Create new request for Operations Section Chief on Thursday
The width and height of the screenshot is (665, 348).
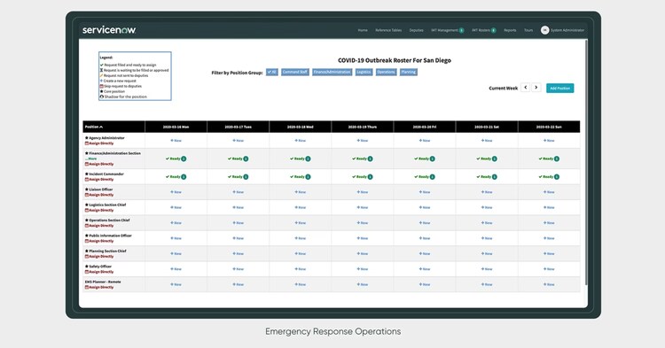pyautogui.click(x=362, y=222)
